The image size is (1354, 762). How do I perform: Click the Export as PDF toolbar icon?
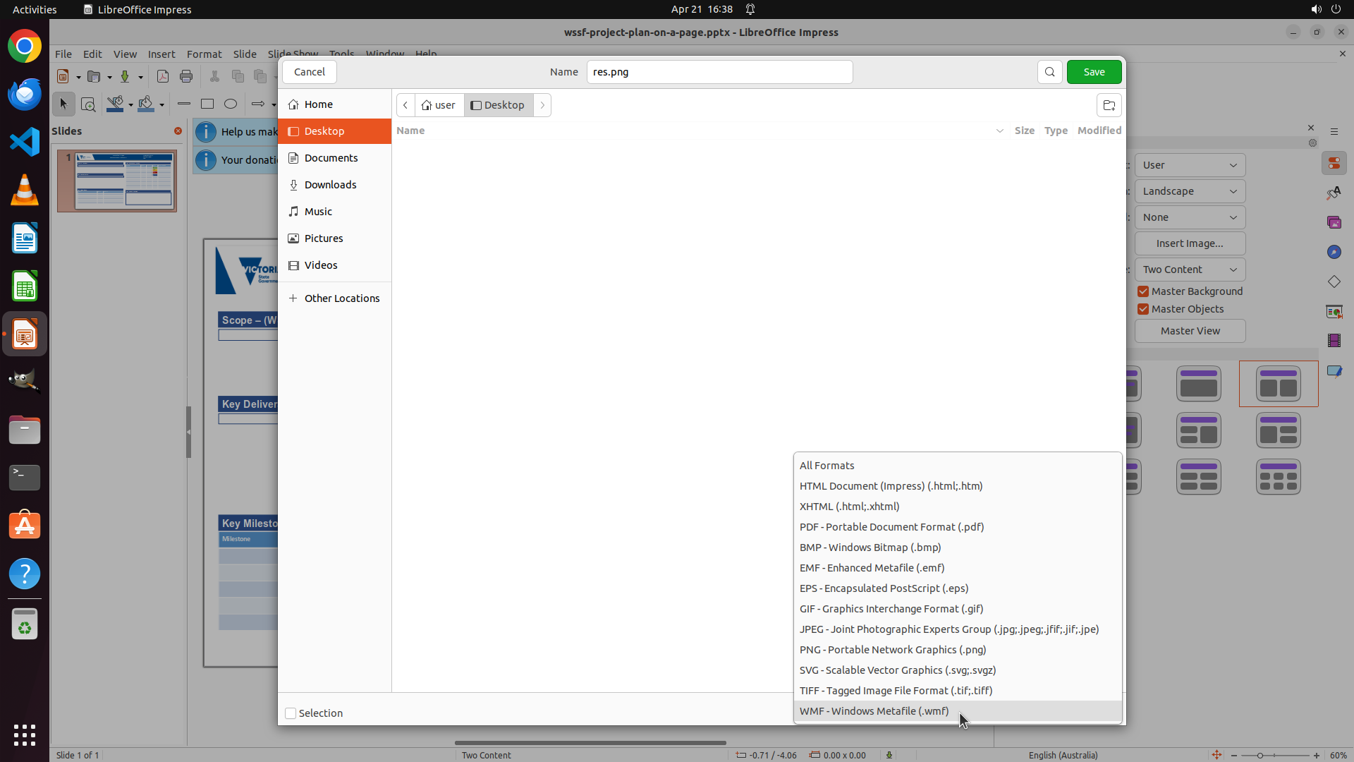click(163, 76)
